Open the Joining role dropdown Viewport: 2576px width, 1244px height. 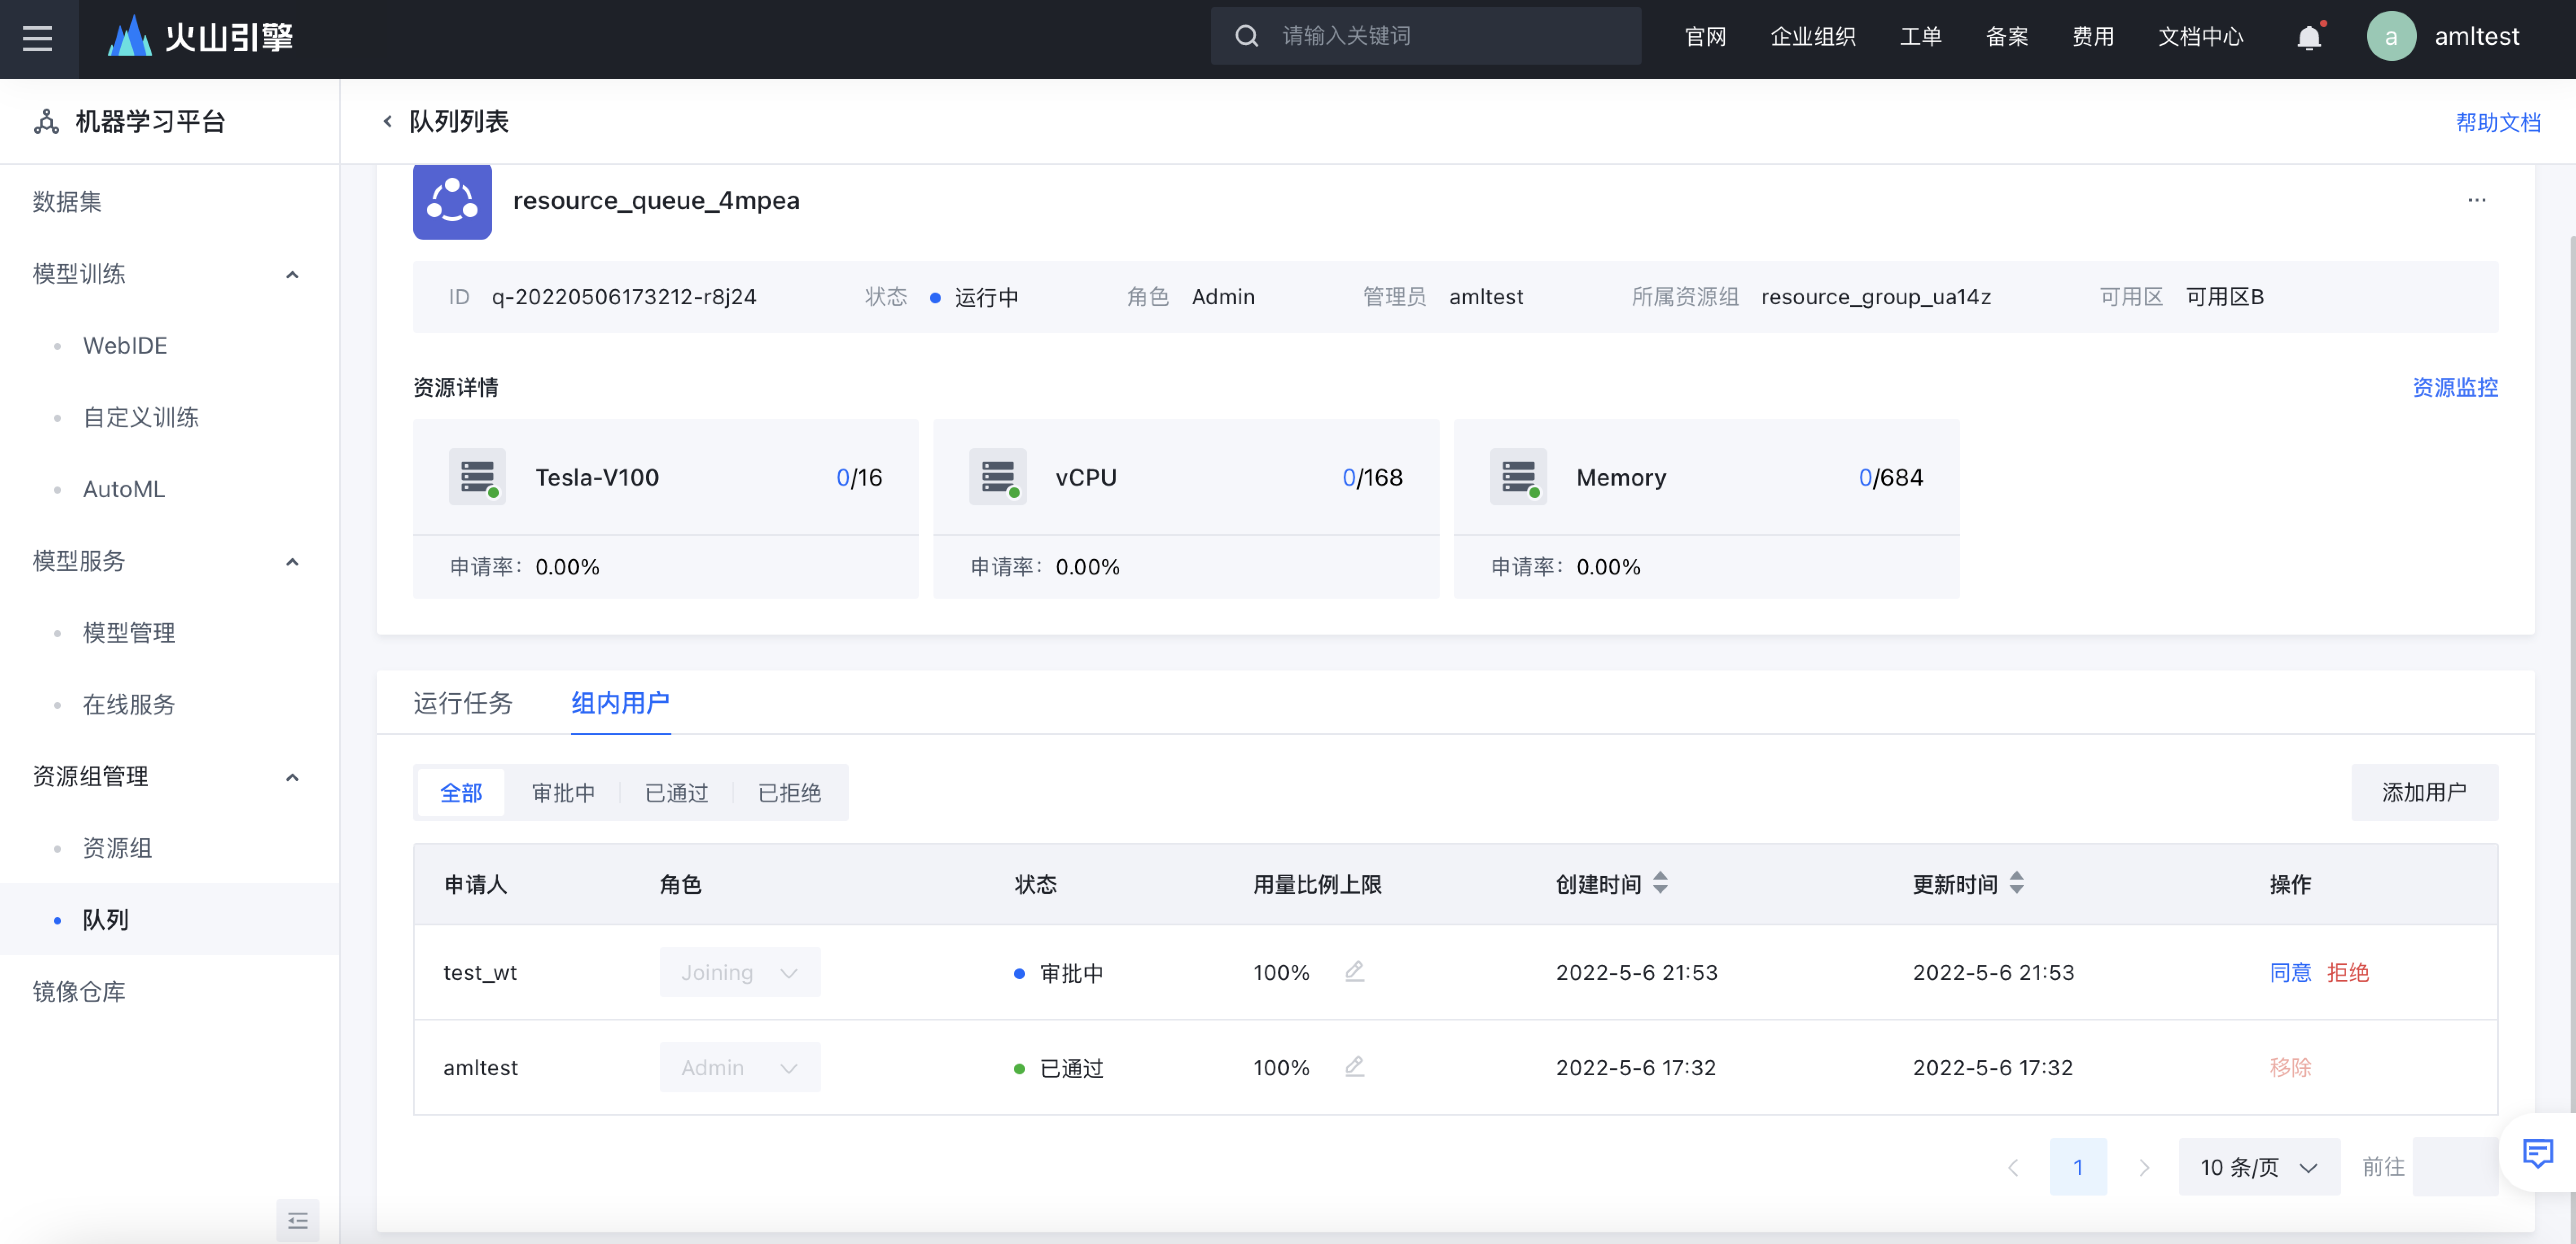pos(740,972)
